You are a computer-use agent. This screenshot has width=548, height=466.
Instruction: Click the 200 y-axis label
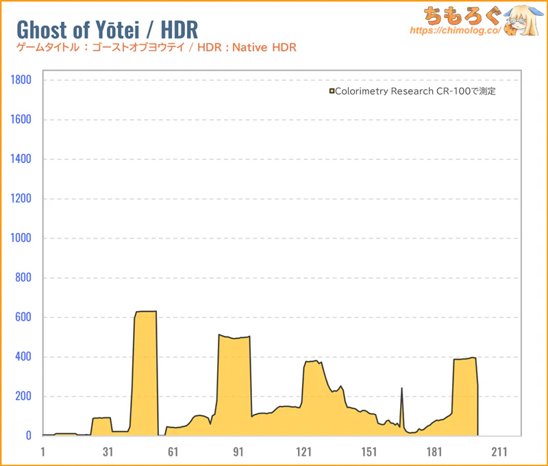click(25, 396)
